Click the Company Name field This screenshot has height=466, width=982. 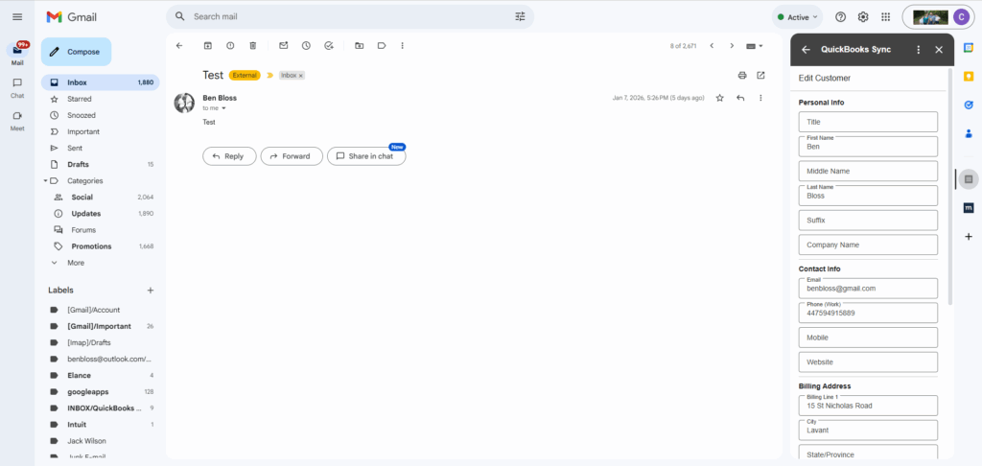click(868, 245)
